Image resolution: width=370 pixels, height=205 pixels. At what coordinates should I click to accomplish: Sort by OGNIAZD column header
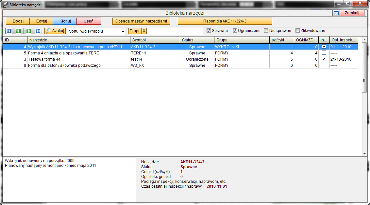[306, 40]
